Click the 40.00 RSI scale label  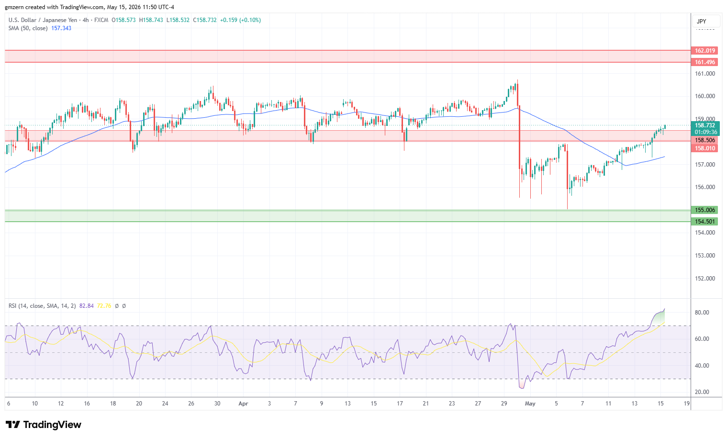point(702,366)
